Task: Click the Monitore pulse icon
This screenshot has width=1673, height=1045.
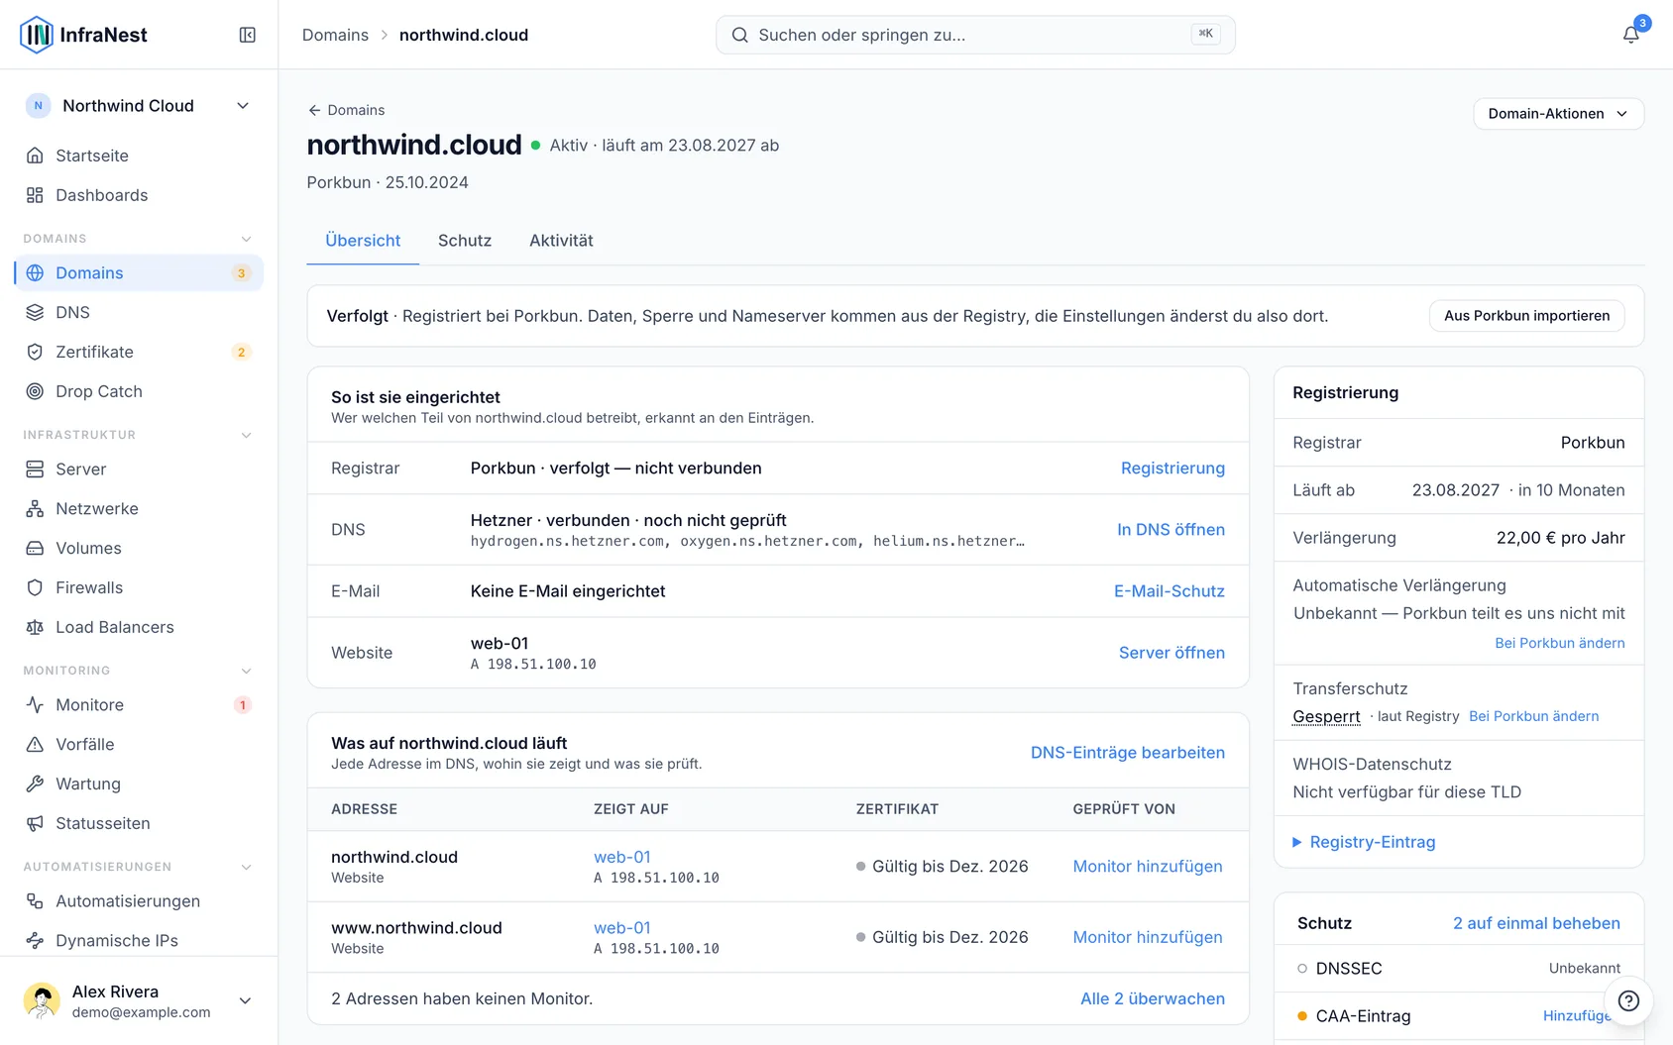Action: [35, 704]
